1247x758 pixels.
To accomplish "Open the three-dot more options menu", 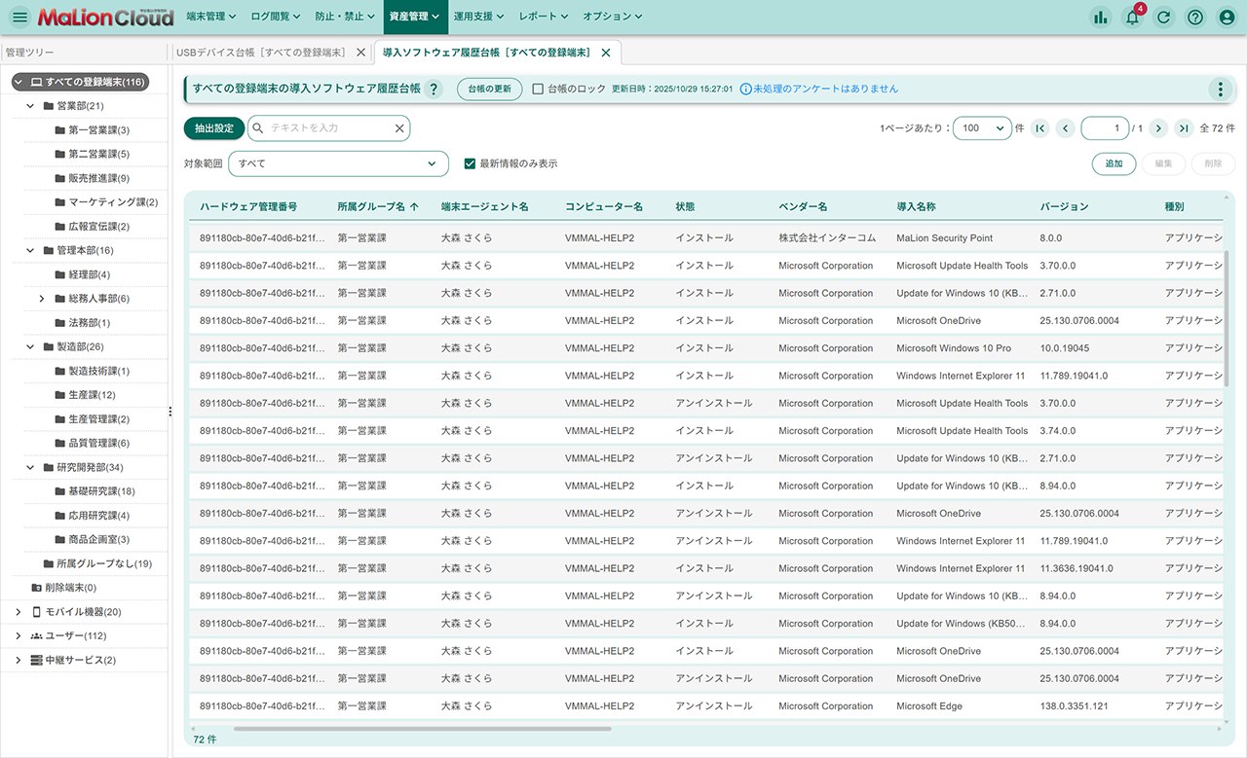I will [x=1220, y=90].
